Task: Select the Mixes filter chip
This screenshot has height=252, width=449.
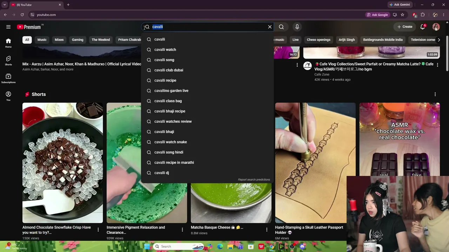Action: [x=59, y=40]
